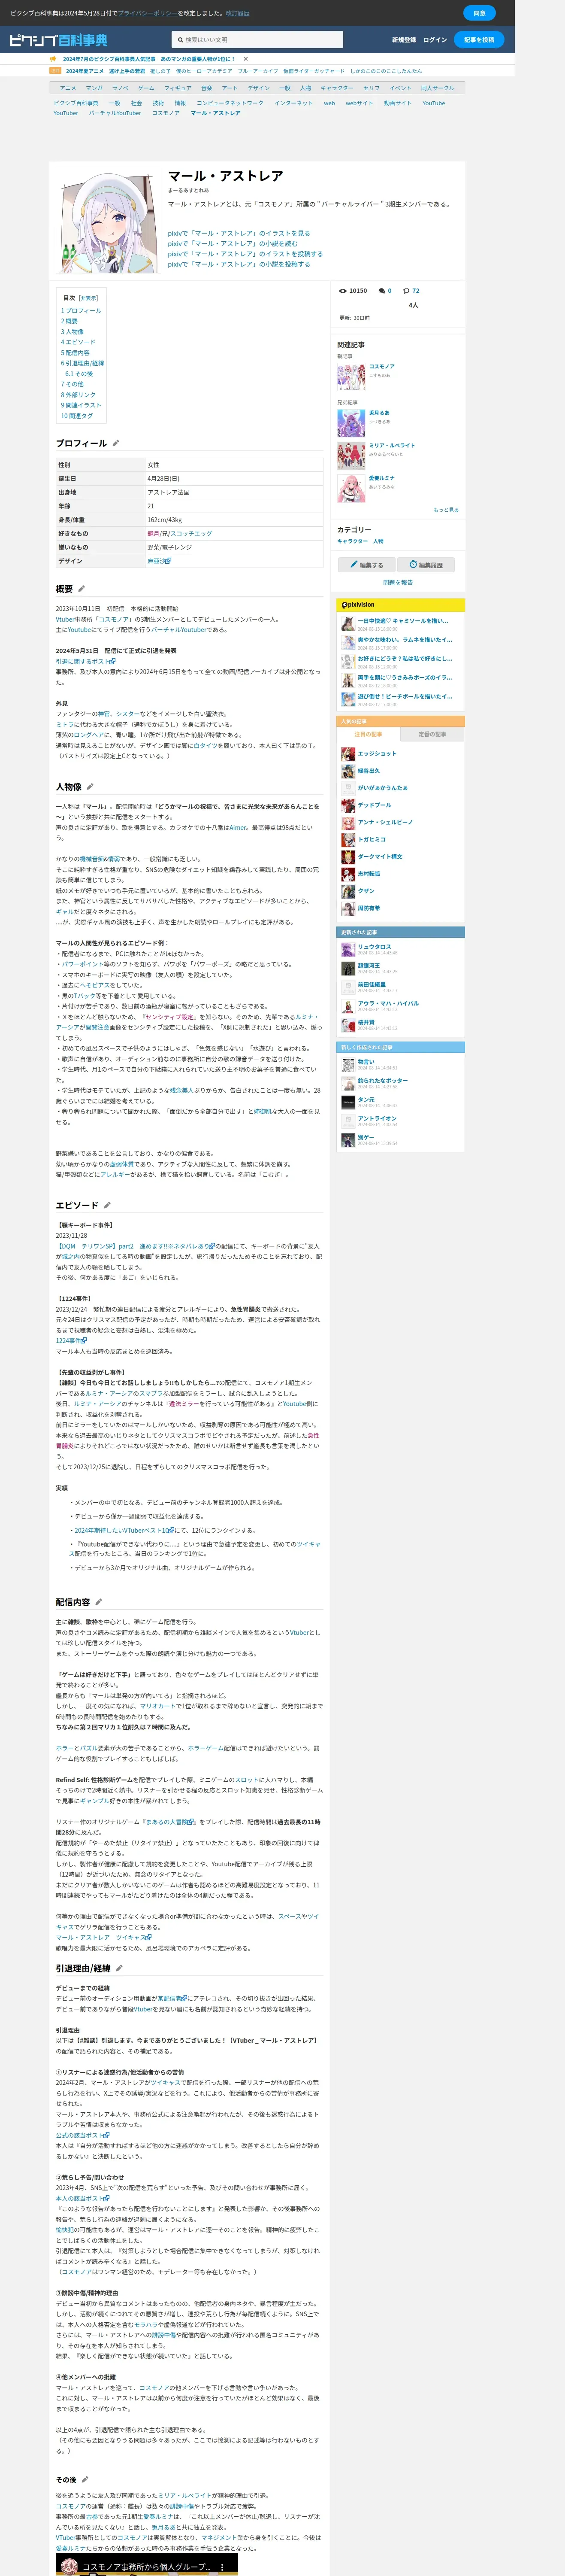Click the 編集する button
The width and height of the screenshot is (565, 2576).
366,565
